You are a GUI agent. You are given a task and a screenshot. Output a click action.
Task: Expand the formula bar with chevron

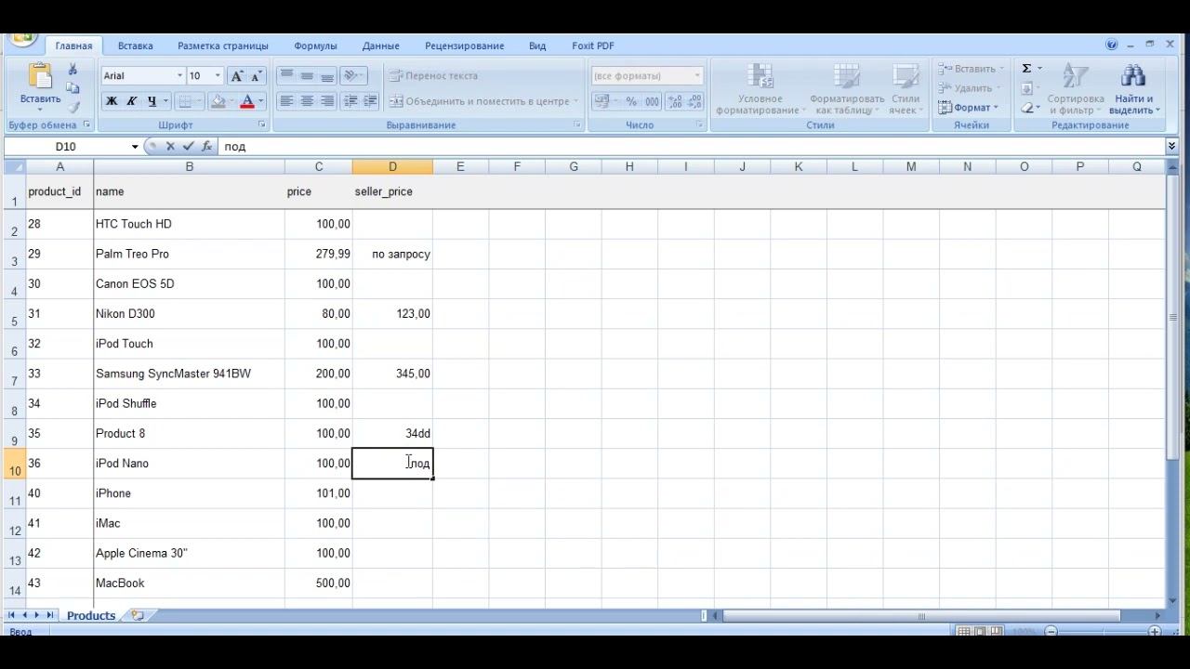(1171, 147)
